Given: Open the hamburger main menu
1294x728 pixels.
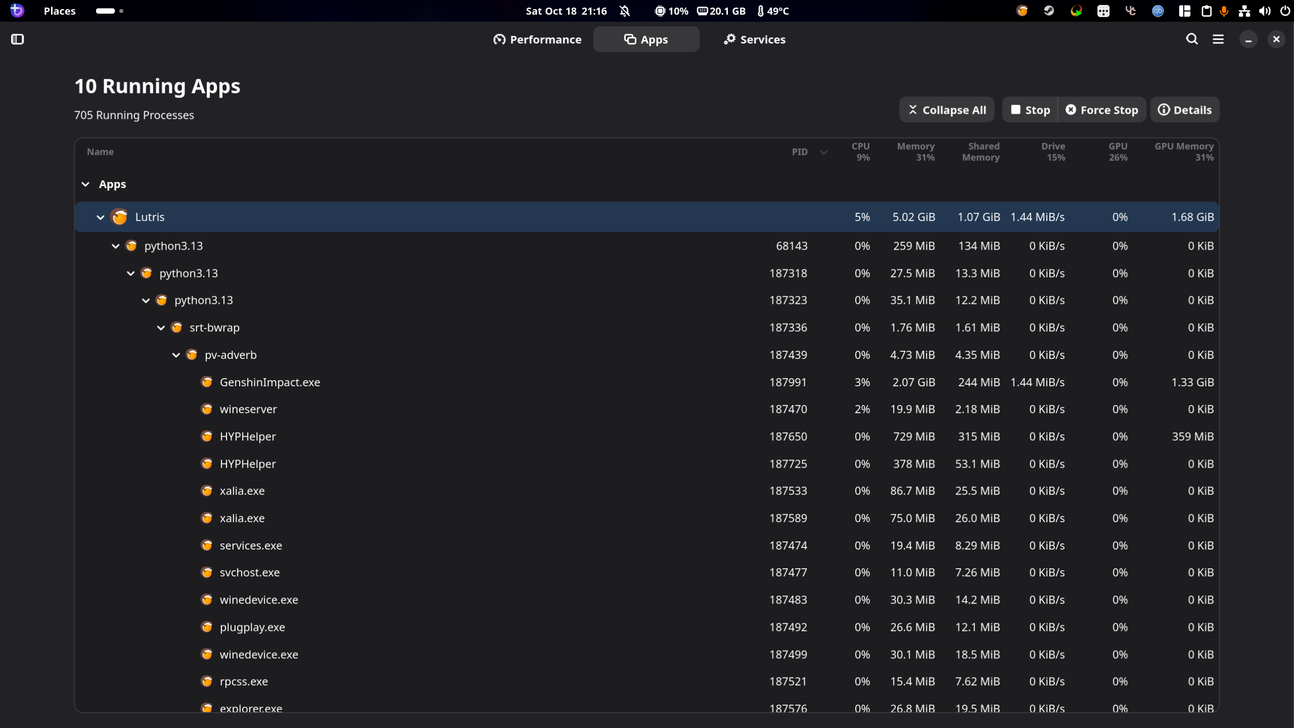Looking at the screenshot, I should point(1218,39).
